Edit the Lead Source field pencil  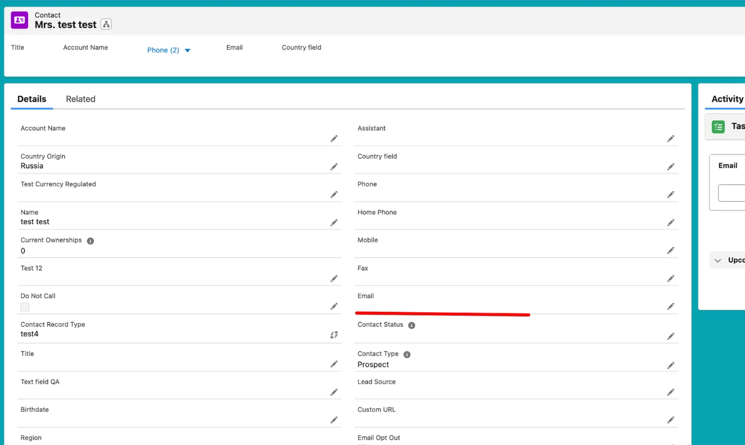(670, 392)
